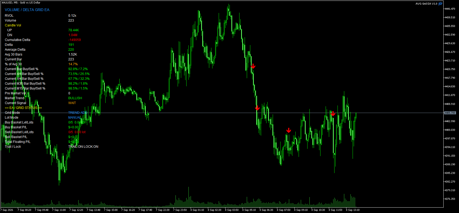The width and height of the screenshot is (459, 213).
Task: Click the 4441.470 price scale label
Action: click(450, 9)
